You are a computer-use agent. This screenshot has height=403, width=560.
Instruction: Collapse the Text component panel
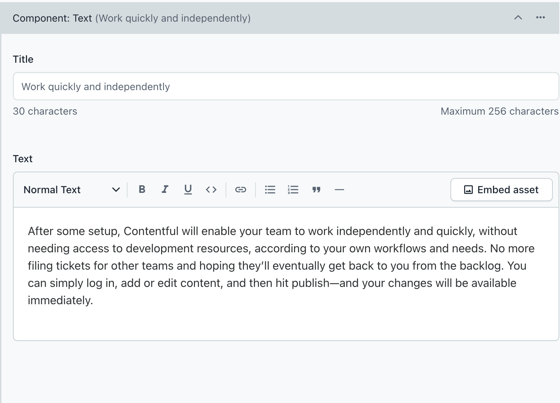pos(518,17)
